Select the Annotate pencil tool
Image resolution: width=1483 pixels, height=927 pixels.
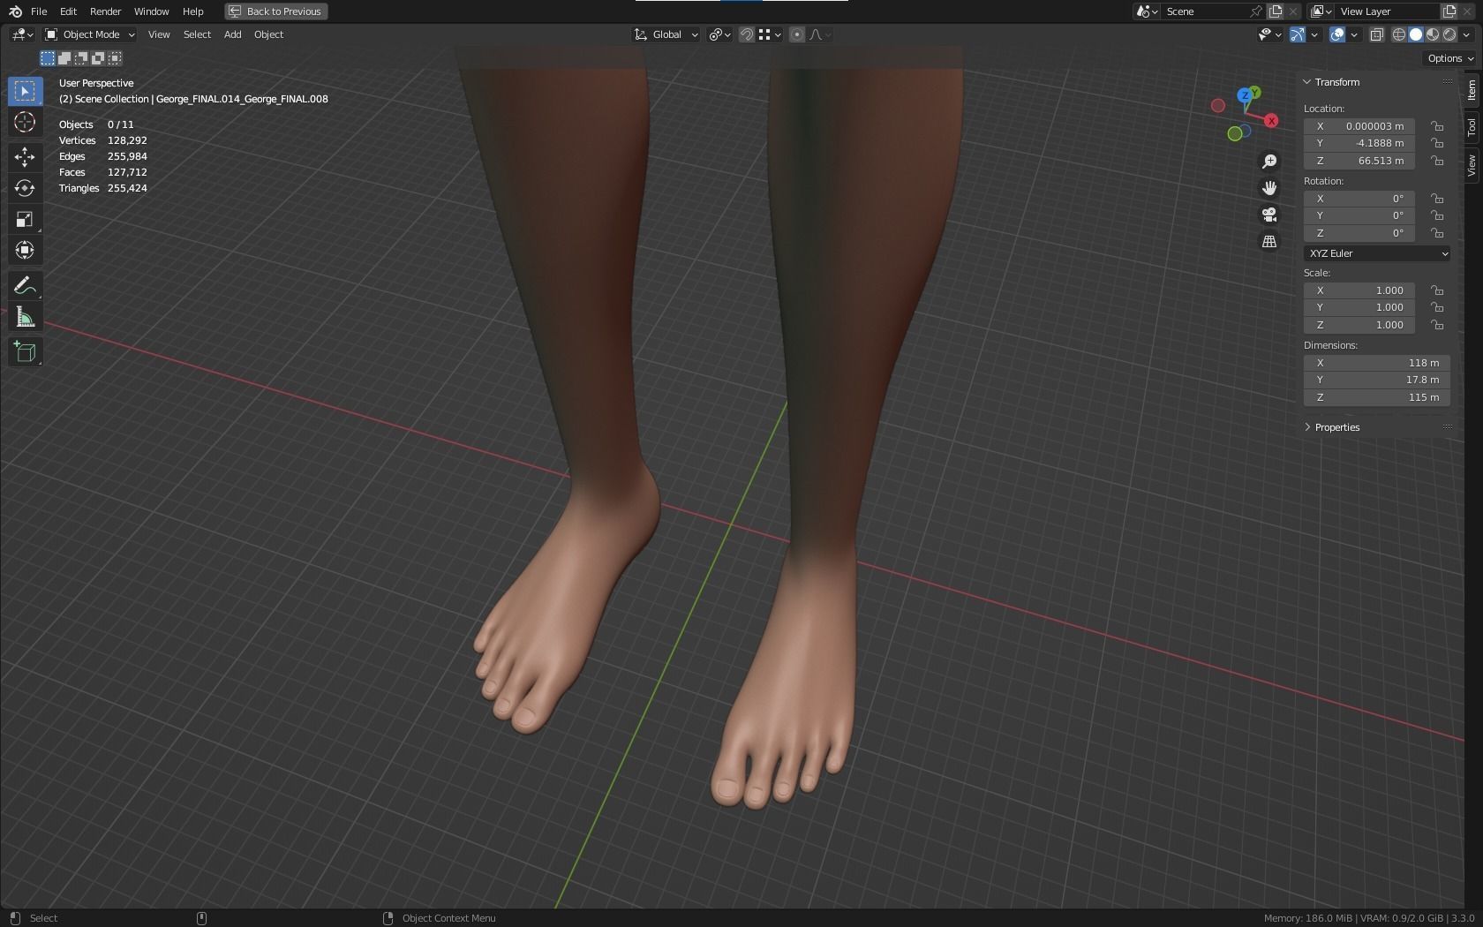(x=25, y=286)
